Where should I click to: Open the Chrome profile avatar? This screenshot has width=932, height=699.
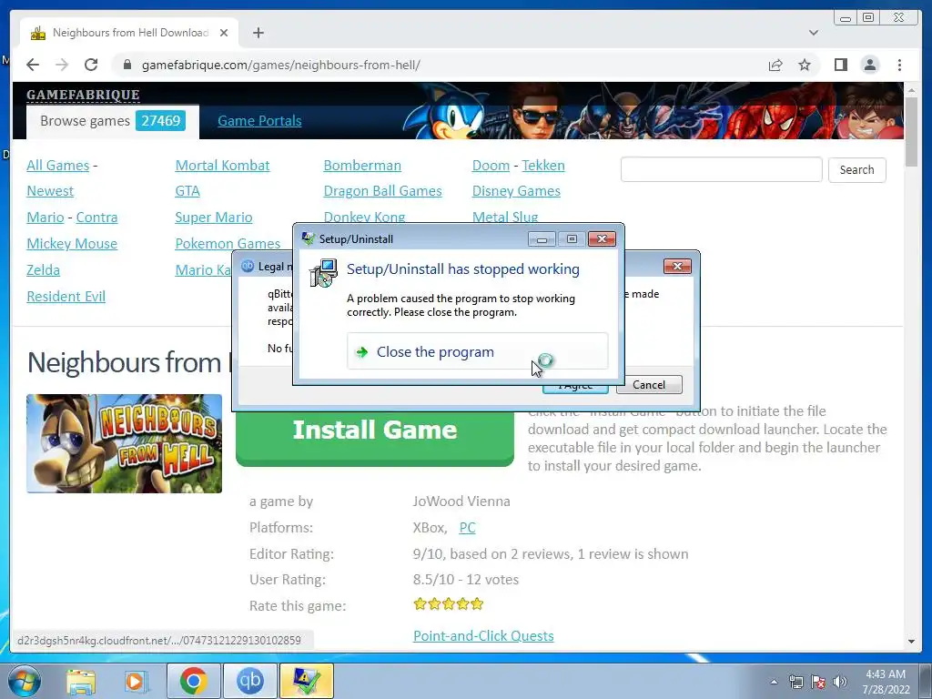coord(869,65)
